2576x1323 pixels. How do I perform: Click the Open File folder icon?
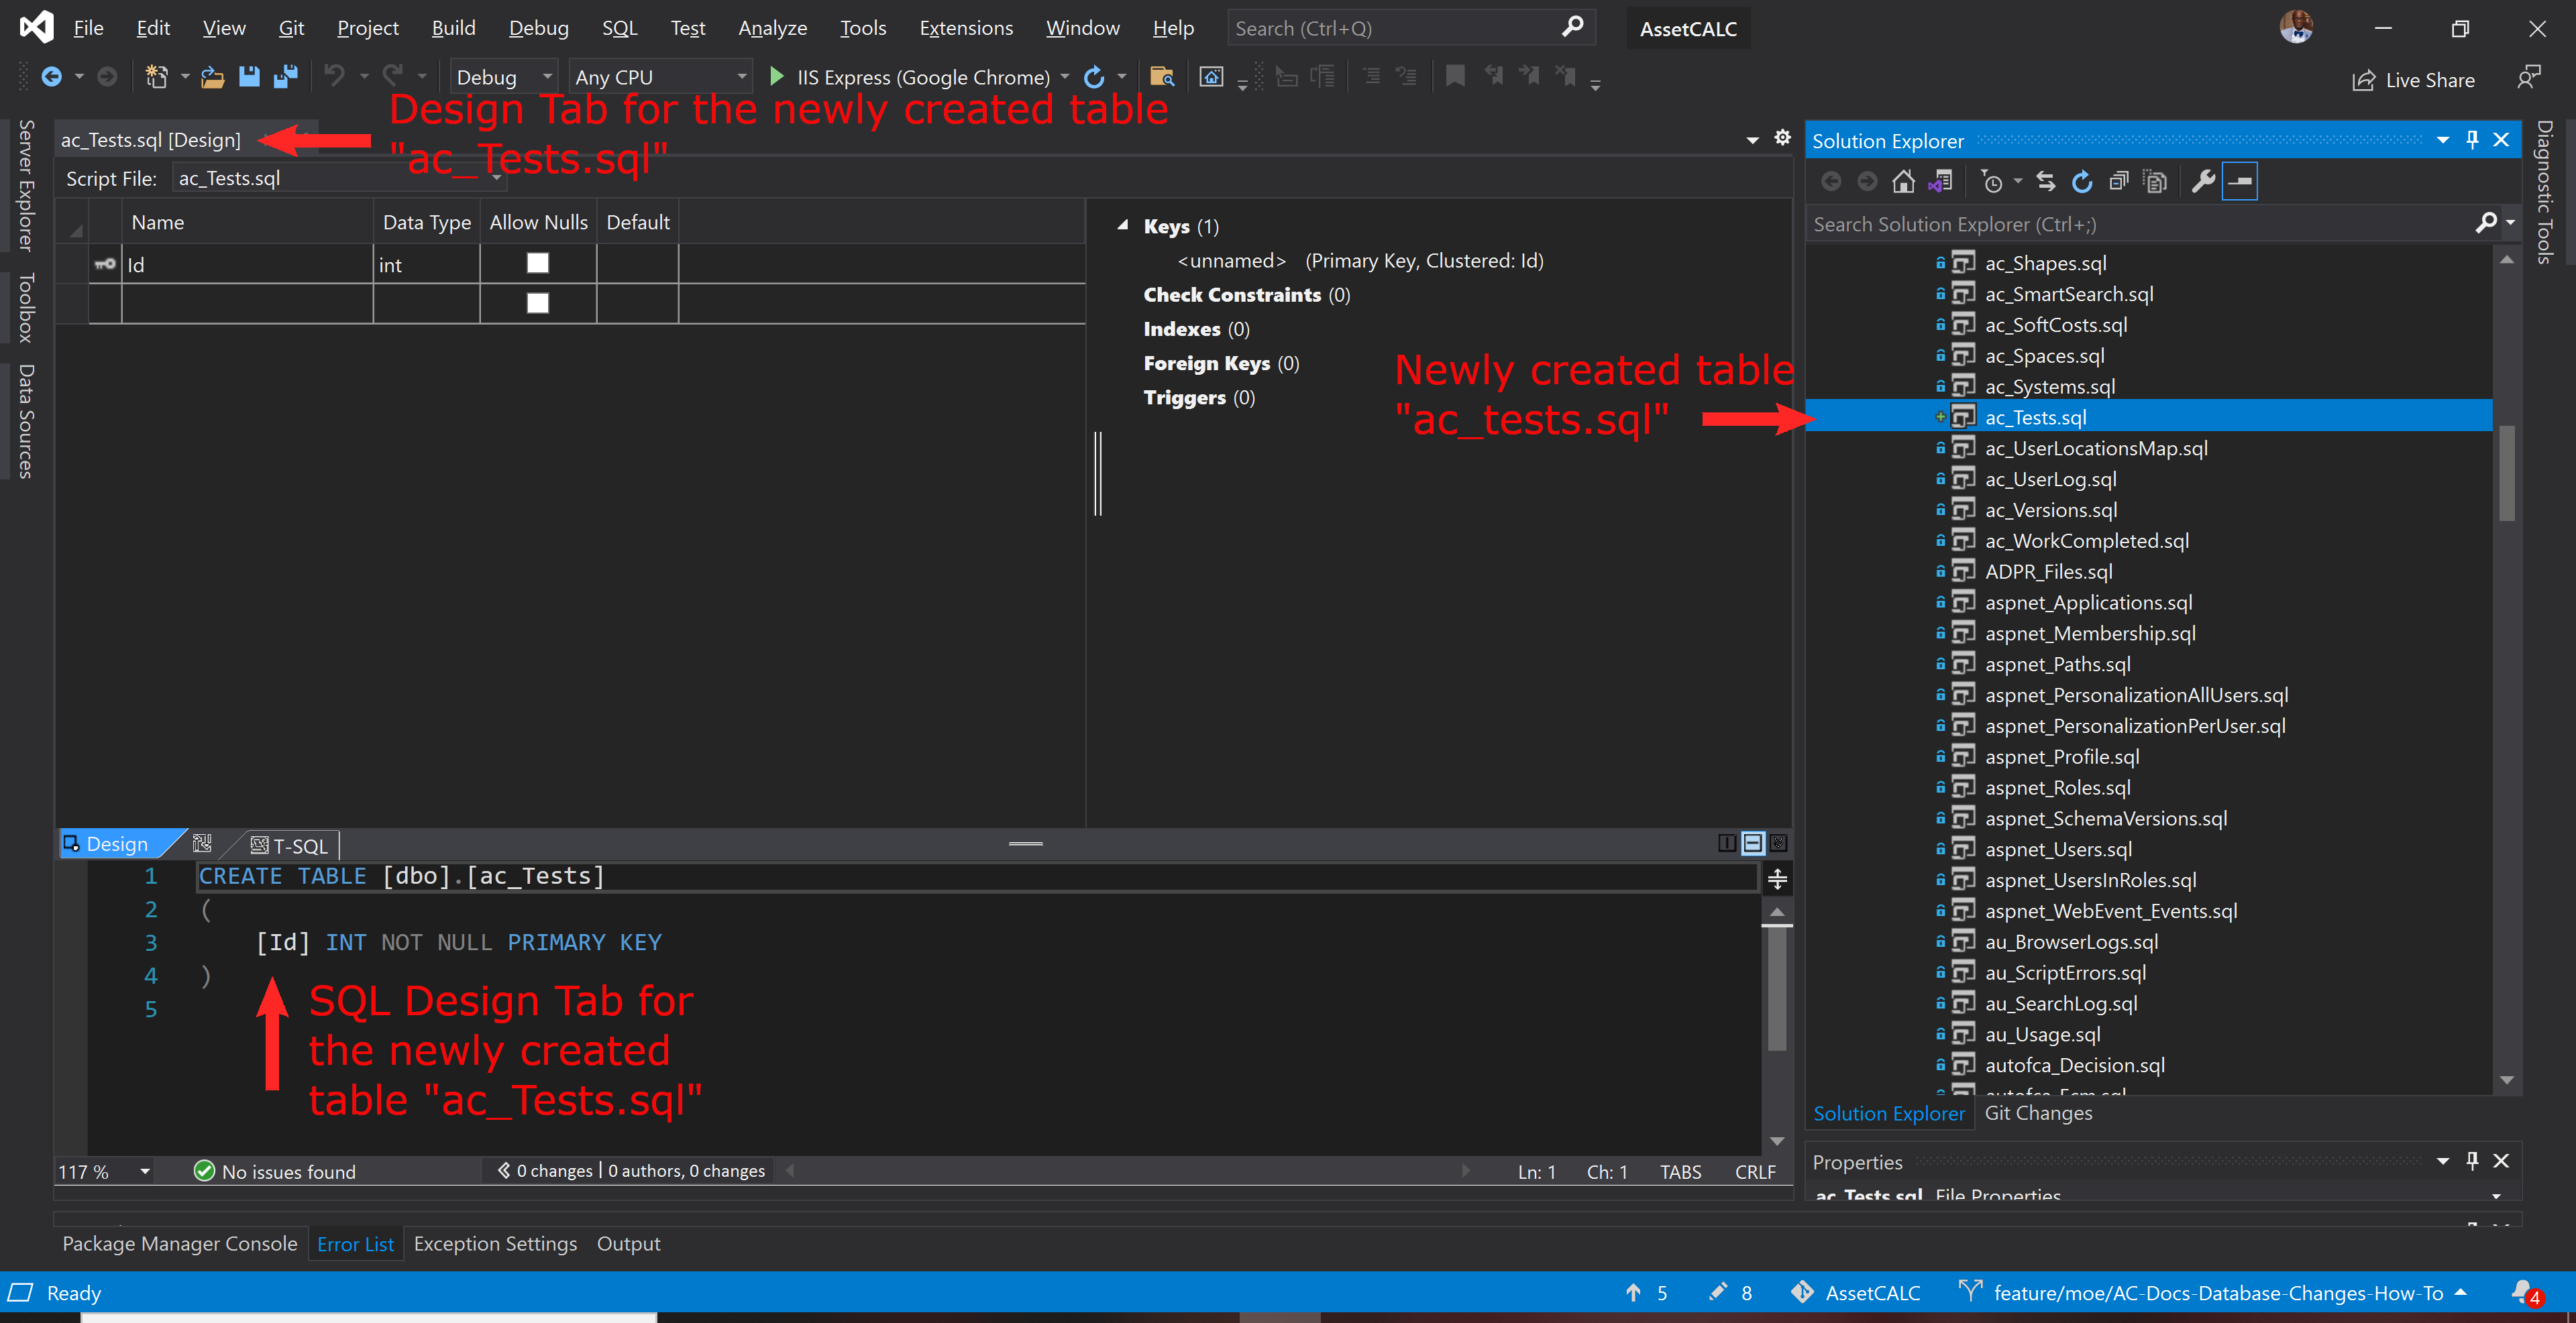[212, 77]
